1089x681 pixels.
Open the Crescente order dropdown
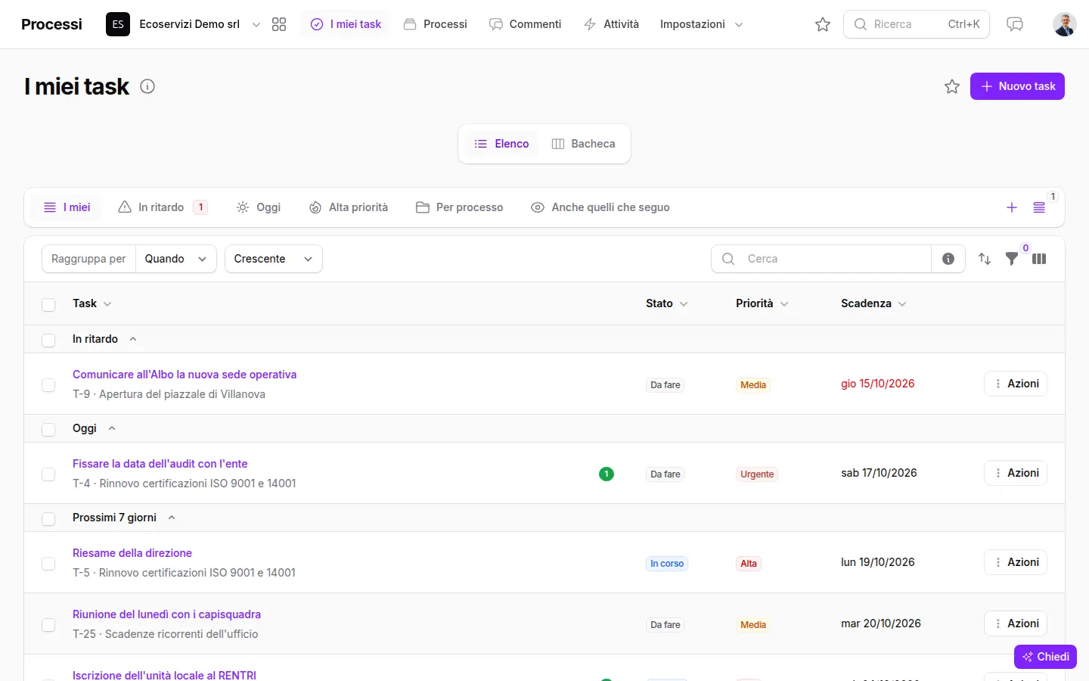tap(274, 259)
